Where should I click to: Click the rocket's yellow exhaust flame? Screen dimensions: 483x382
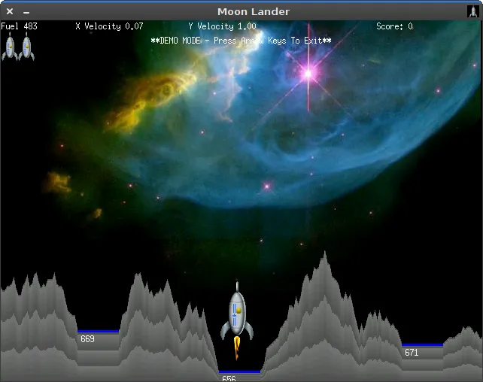(236, 348)
